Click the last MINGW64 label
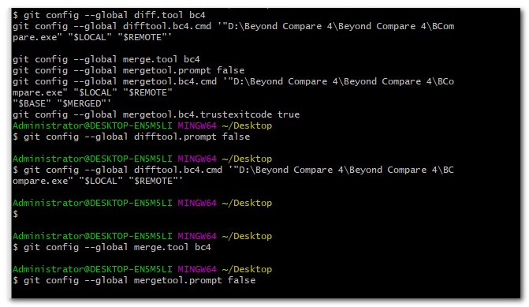Viewport: 529px width, 307px height. coord(197,269)
